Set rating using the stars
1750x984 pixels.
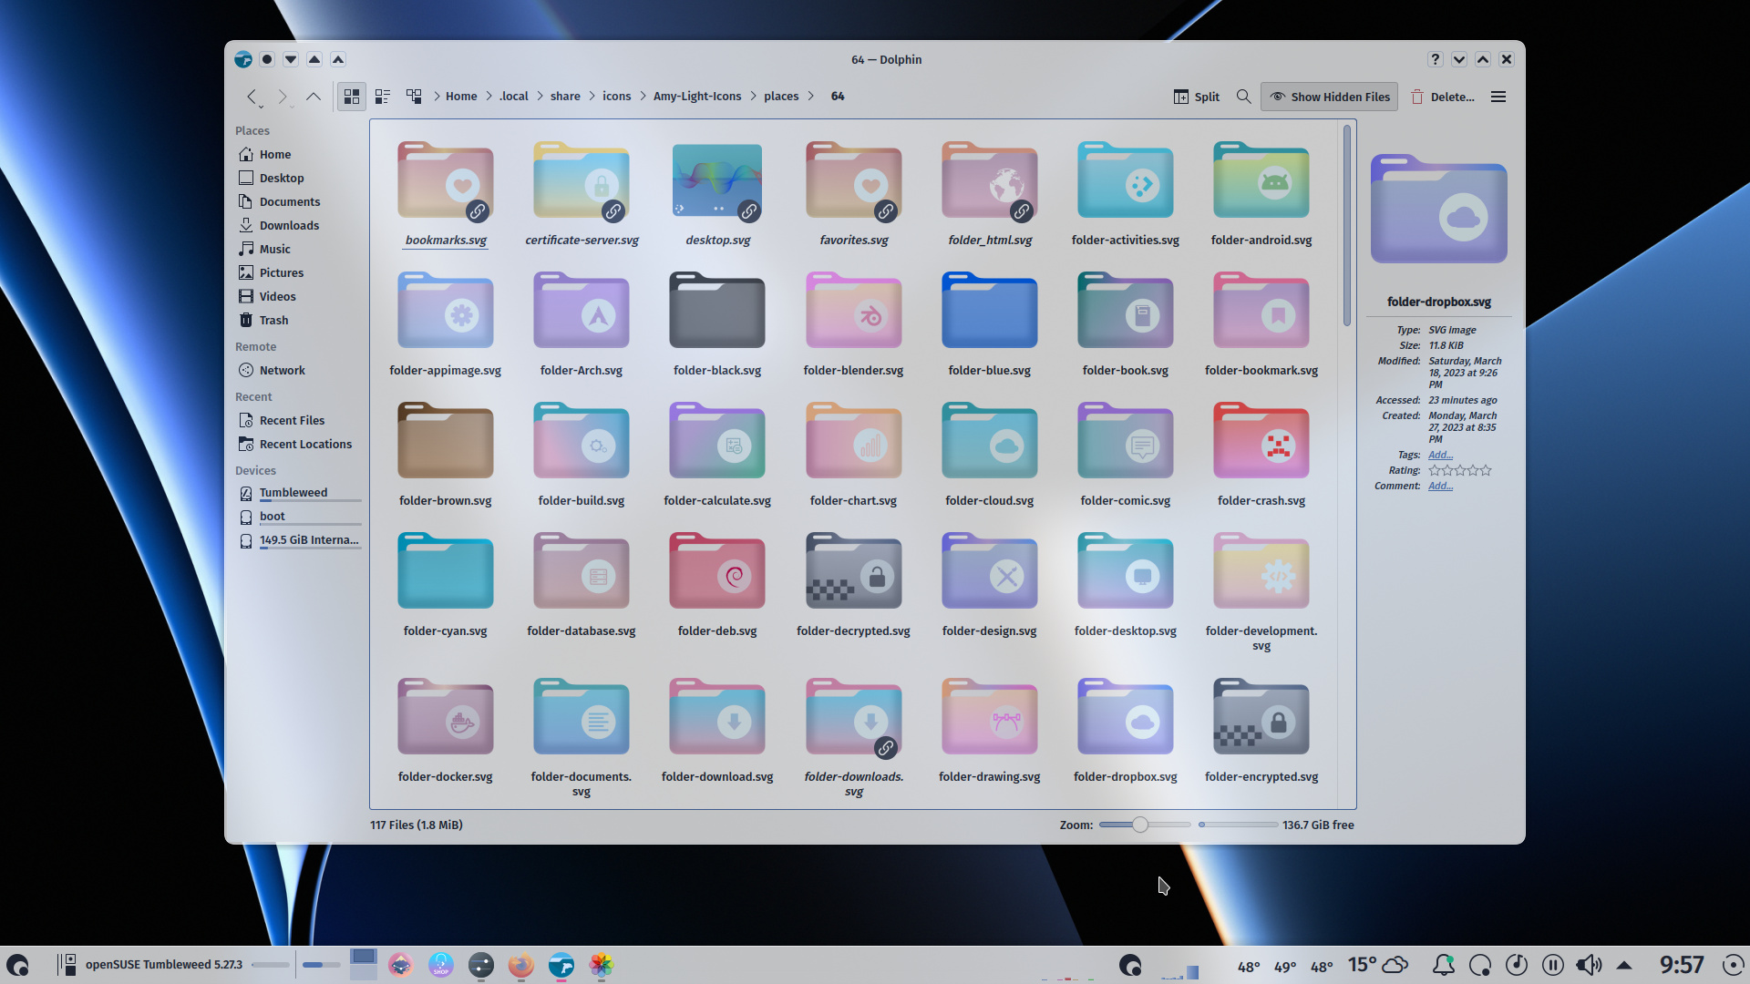coord(1460,471)
